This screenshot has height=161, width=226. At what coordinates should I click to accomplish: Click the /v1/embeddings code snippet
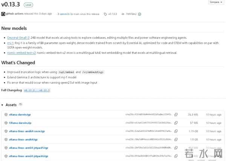pos(93,72)
